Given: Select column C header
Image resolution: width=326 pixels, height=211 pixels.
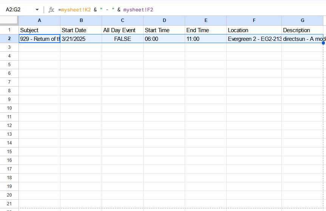Looking at the screenshot, I should point(123,20).
